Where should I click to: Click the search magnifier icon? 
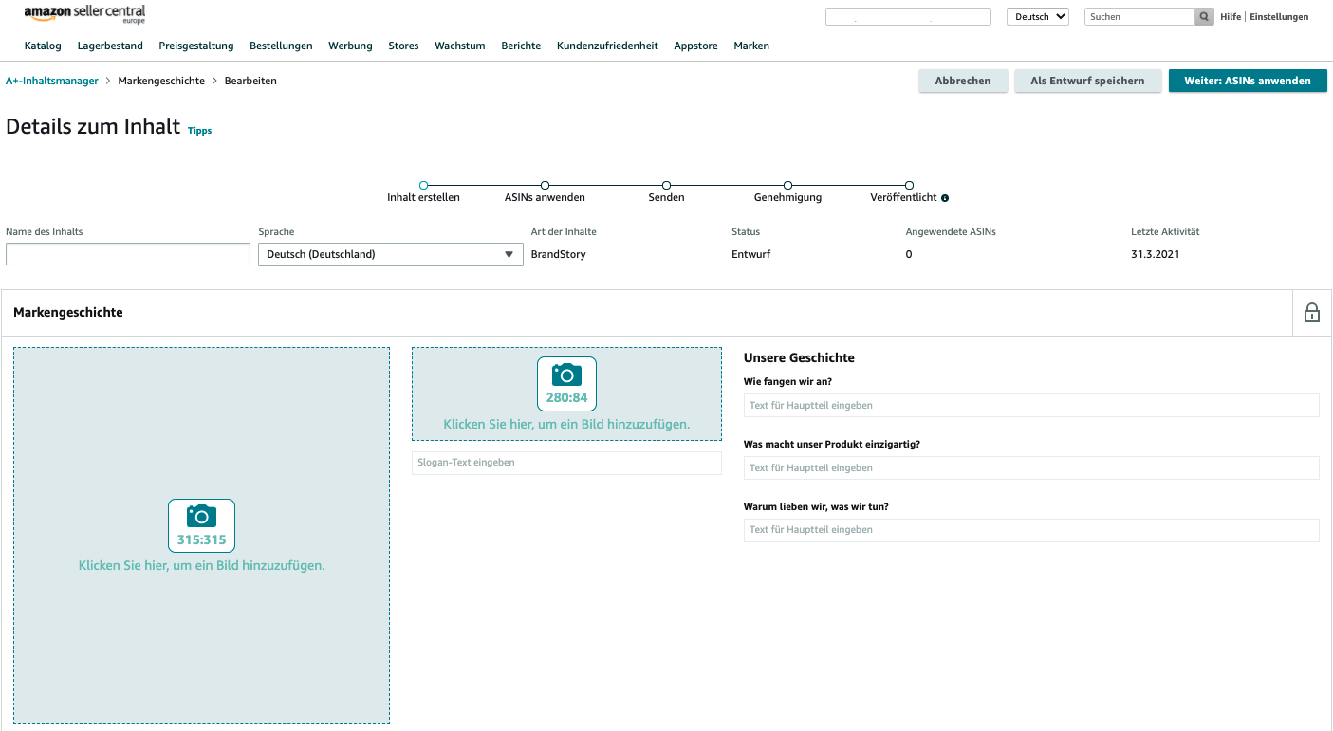[x=1204, y=16]
